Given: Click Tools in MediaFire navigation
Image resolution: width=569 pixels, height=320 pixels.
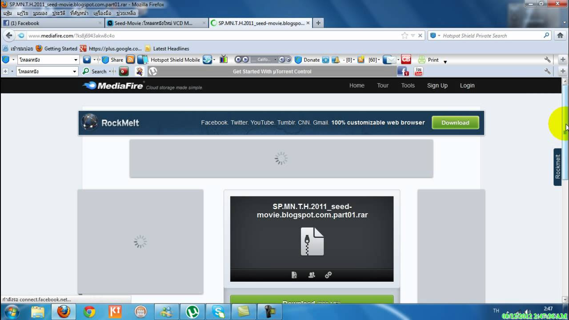Looking at the screenshot, I should pos(408,85).
